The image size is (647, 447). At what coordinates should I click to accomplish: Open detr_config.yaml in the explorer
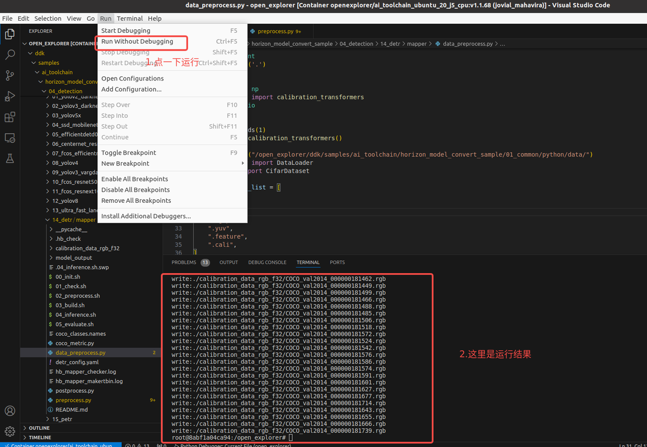[x=77, y=362]
